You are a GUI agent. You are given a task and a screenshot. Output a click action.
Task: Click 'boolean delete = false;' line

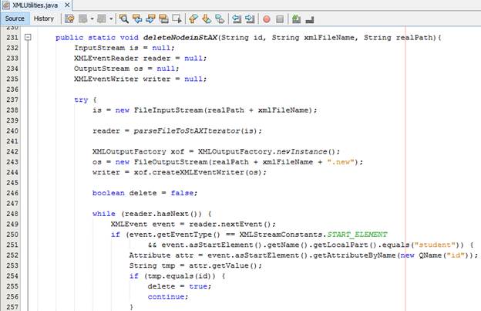(x=145, y=193)
